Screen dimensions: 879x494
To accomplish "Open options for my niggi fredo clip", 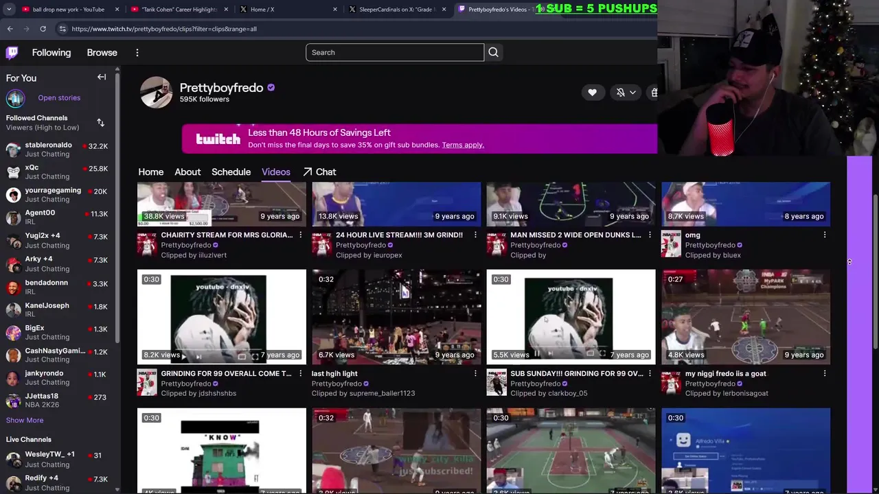I will coord(825,374).
